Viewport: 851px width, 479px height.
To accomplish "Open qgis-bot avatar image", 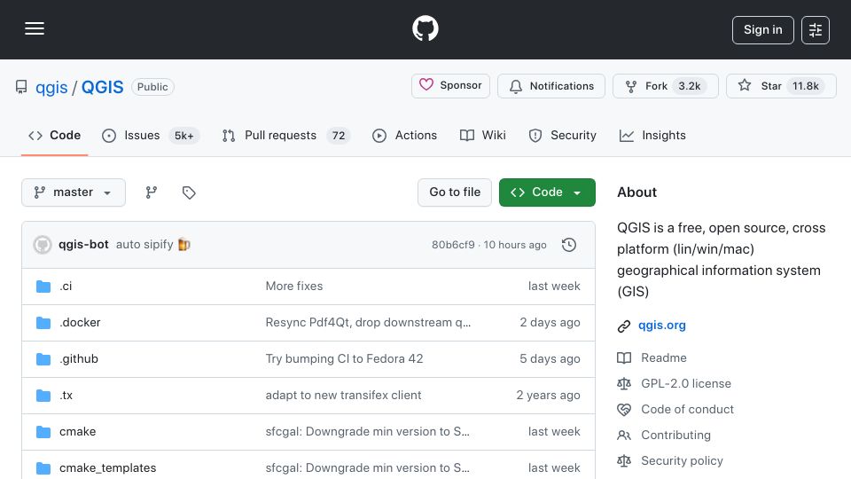I will pos(43,245).
